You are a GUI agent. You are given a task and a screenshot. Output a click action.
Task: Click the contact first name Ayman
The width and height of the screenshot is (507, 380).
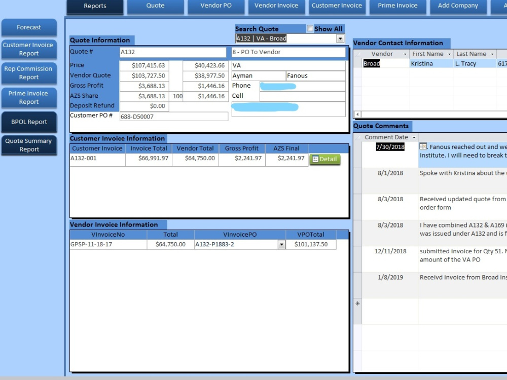[259, 75]
